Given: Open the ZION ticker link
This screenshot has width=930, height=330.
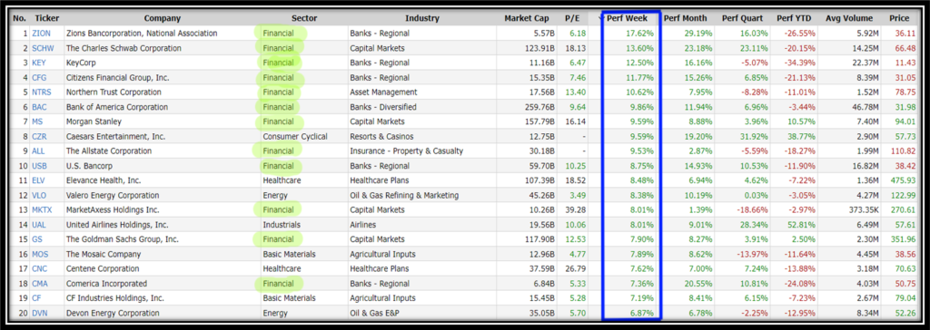Looking at the screenshot, I should click(x=41, y=34).
